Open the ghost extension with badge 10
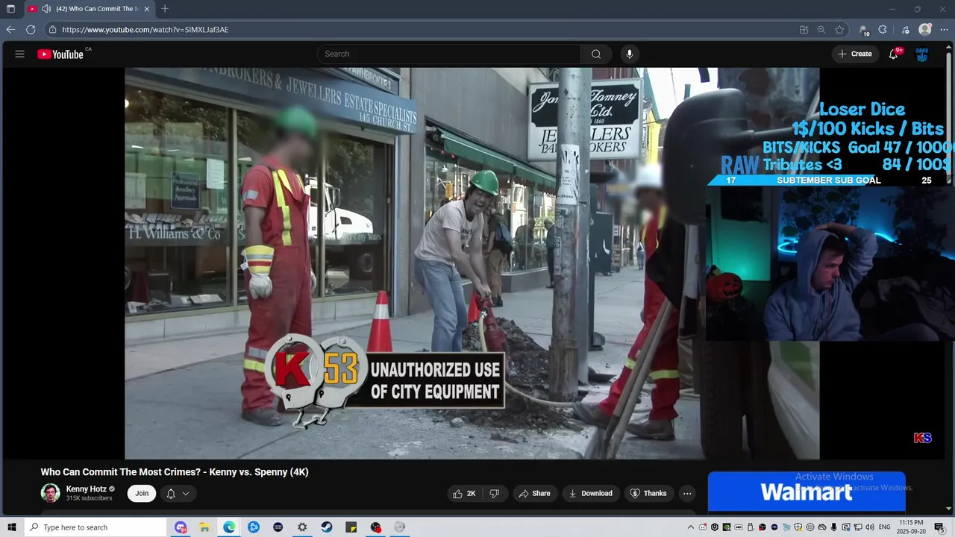 (864, 31)
